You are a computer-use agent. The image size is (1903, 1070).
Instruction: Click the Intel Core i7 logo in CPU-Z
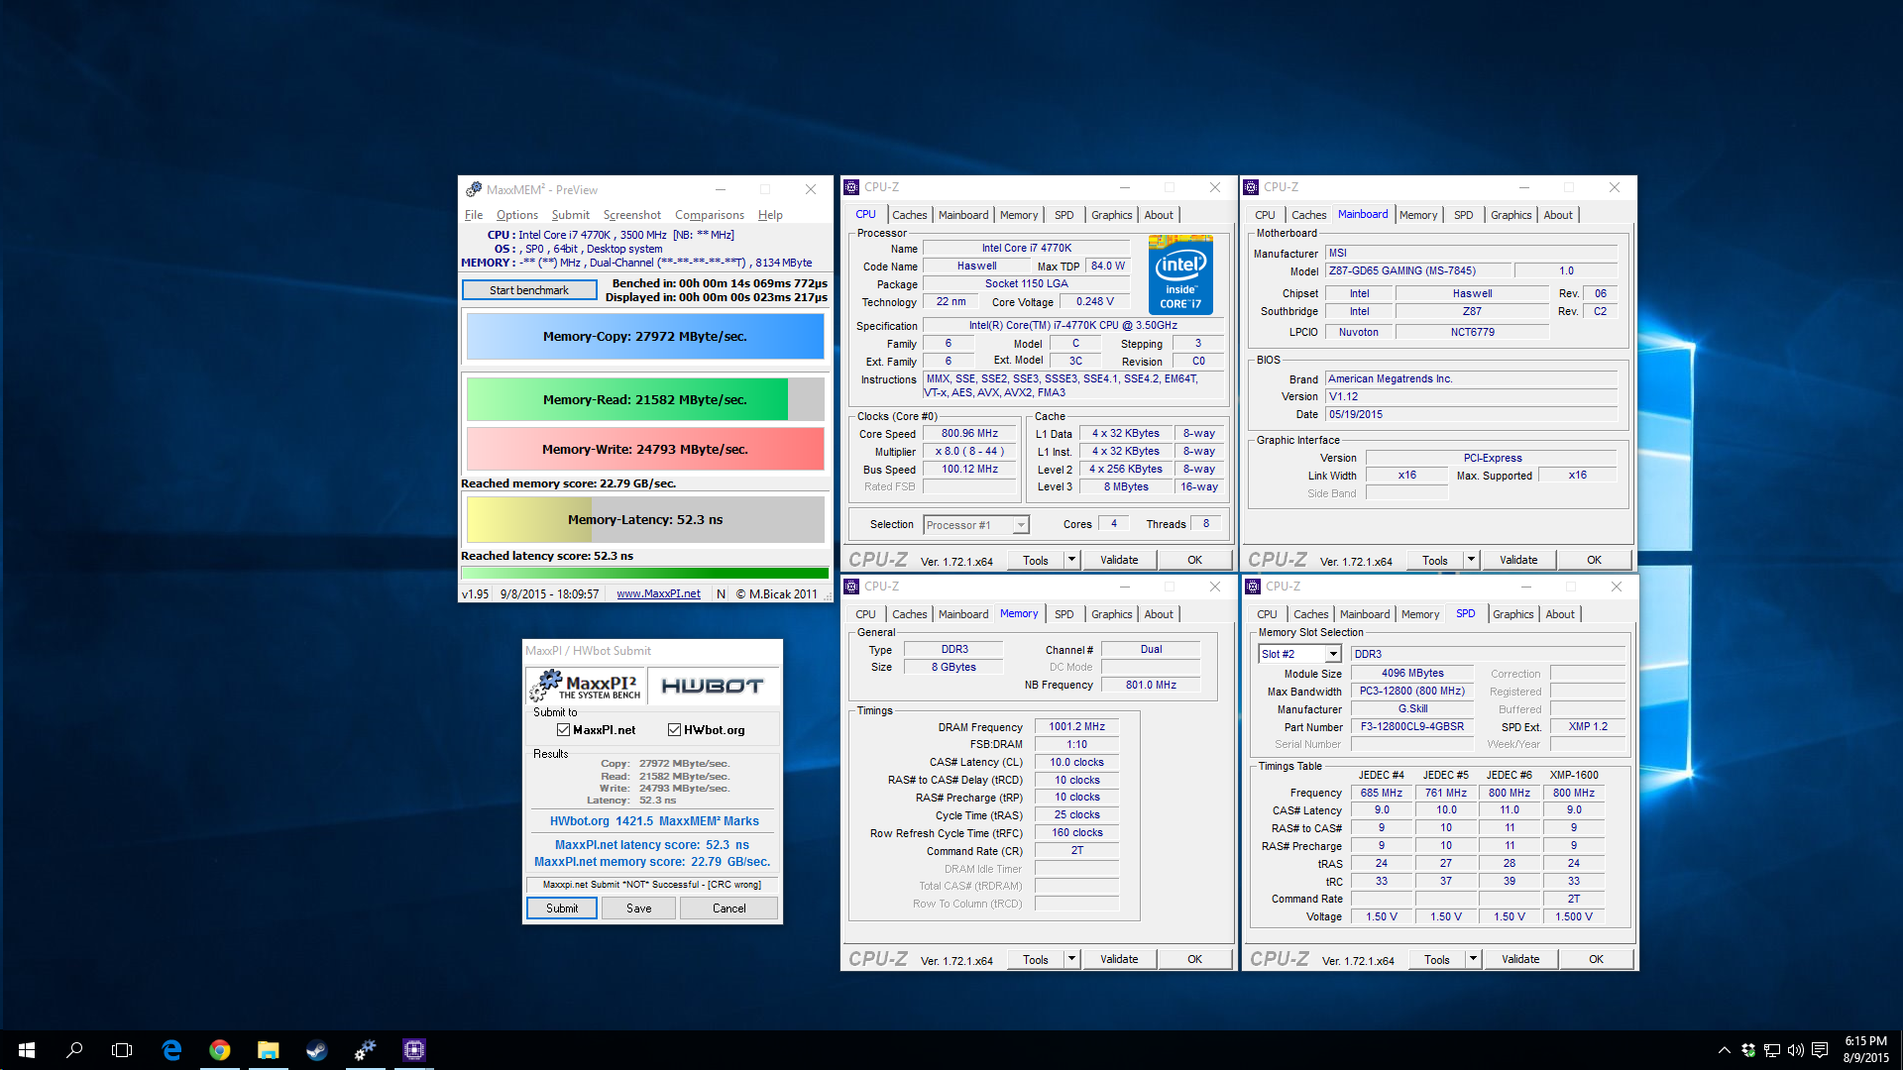pos(1180,274)
